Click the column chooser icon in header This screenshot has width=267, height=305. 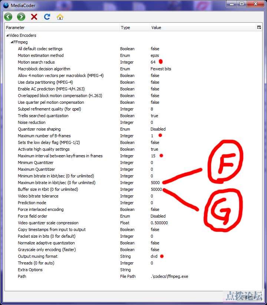pyautogui.click(x=259, y=27)
